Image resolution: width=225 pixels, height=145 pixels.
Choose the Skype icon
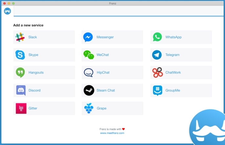(20, 55)
